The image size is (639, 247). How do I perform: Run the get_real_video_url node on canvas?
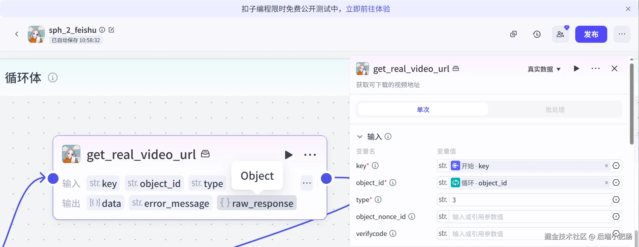[x=289, y=155]
